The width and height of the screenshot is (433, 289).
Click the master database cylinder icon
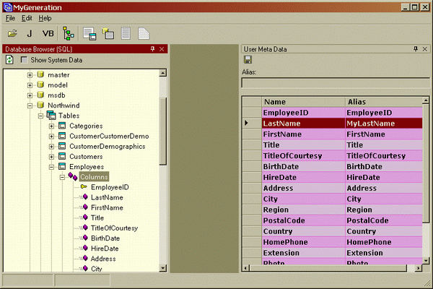point(40,74)
